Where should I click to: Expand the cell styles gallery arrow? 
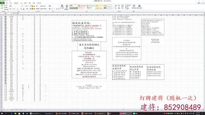point(112,9)
